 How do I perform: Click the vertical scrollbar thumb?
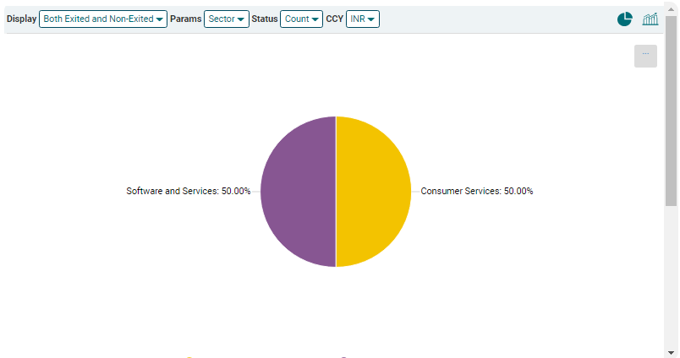(672, 110)
